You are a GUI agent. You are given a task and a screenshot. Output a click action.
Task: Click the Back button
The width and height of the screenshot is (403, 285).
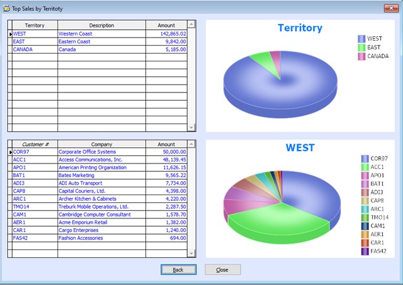178,269
